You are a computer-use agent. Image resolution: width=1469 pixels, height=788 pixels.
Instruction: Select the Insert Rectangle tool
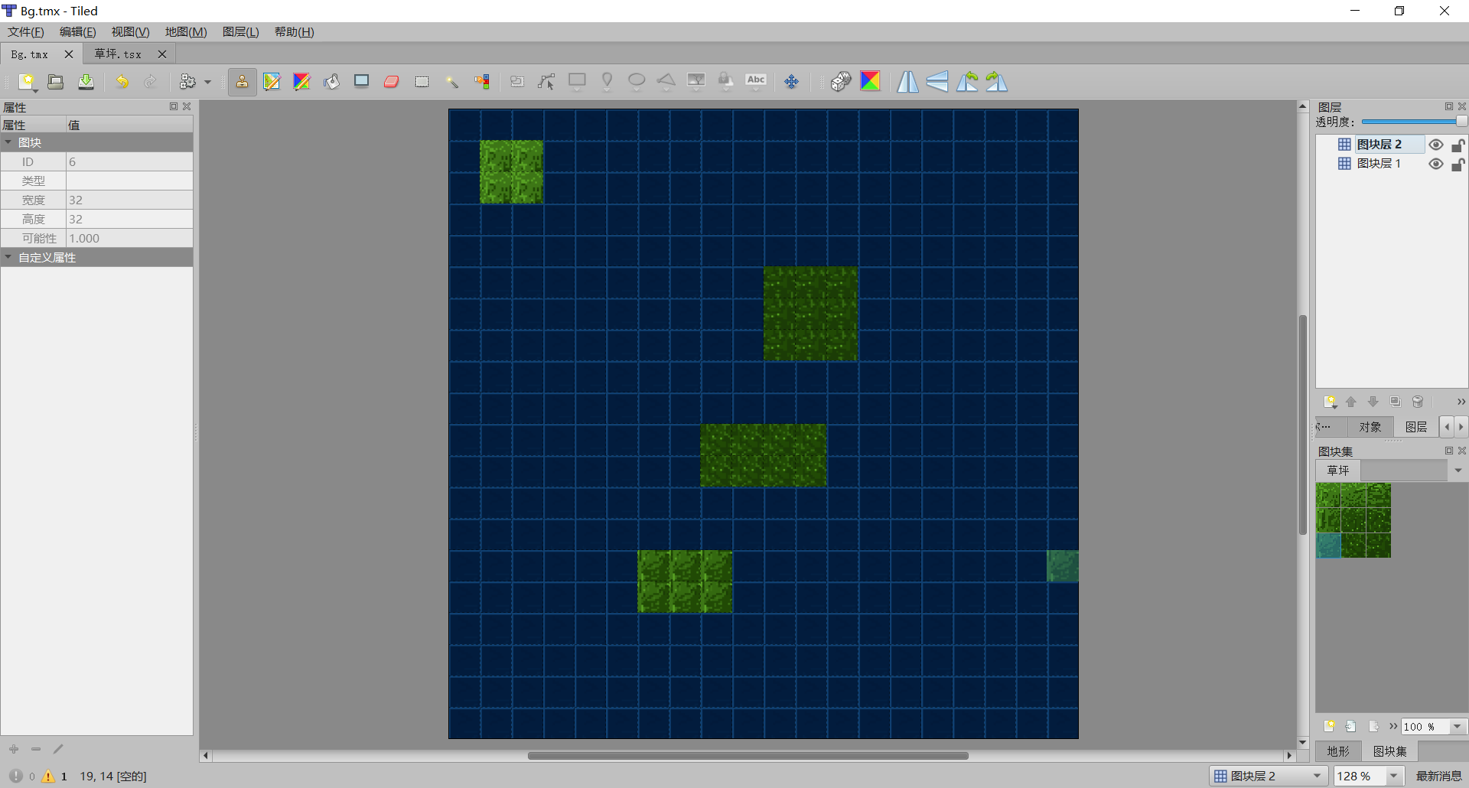577,82
